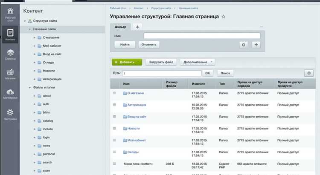The image size is (320, 175).
Task: Select search folder in tree
Action: click(47, 163)
